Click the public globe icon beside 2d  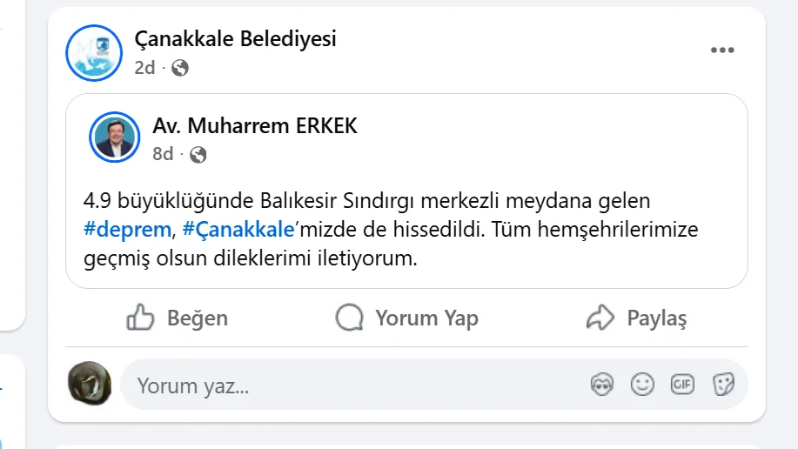(180, 68)
